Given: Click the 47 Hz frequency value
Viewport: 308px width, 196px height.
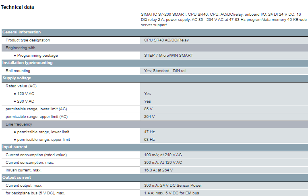Looking at the screenshot, I should (149, 132).
